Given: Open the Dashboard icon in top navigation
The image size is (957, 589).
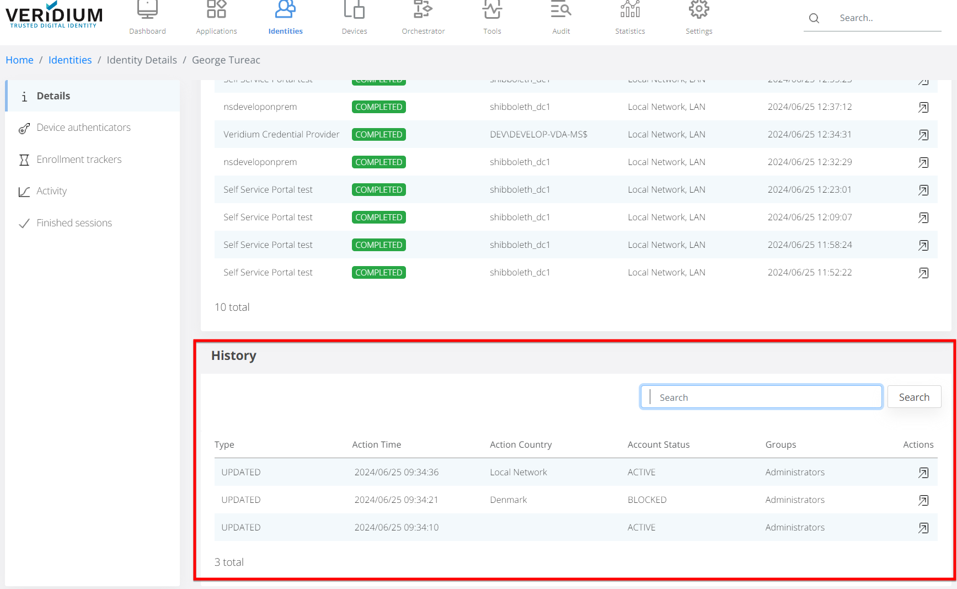Looking at the screenshot, I should click(x=147, y=10).
